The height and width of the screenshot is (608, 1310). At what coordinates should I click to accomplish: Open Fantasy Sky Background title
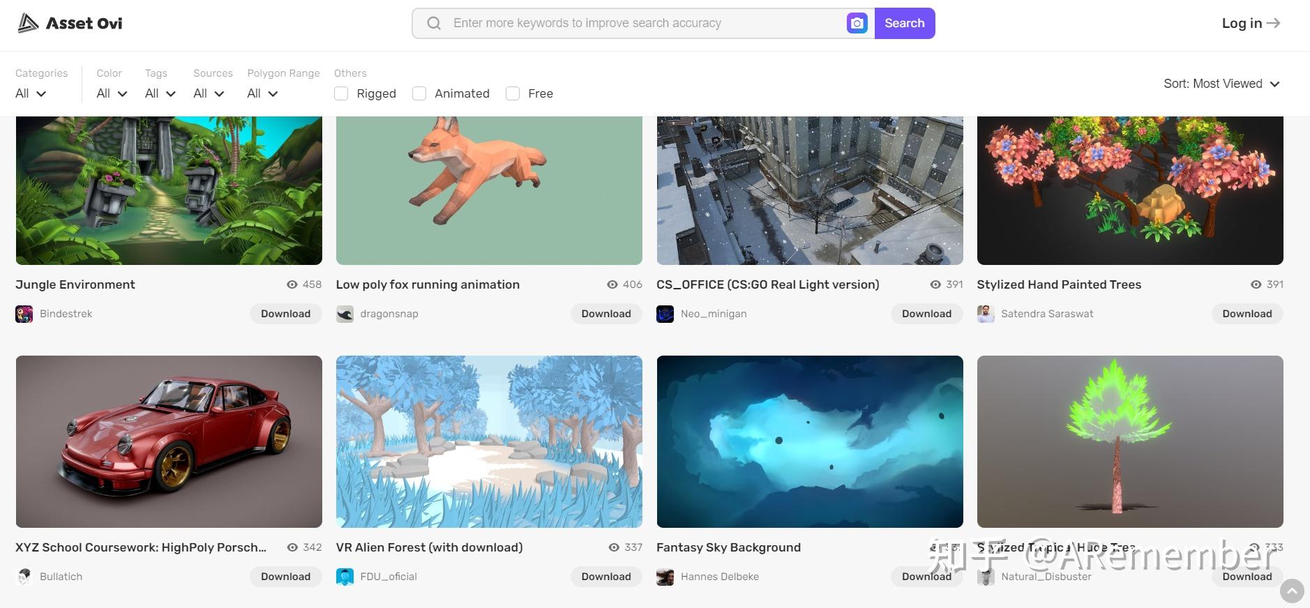[728, 547]
